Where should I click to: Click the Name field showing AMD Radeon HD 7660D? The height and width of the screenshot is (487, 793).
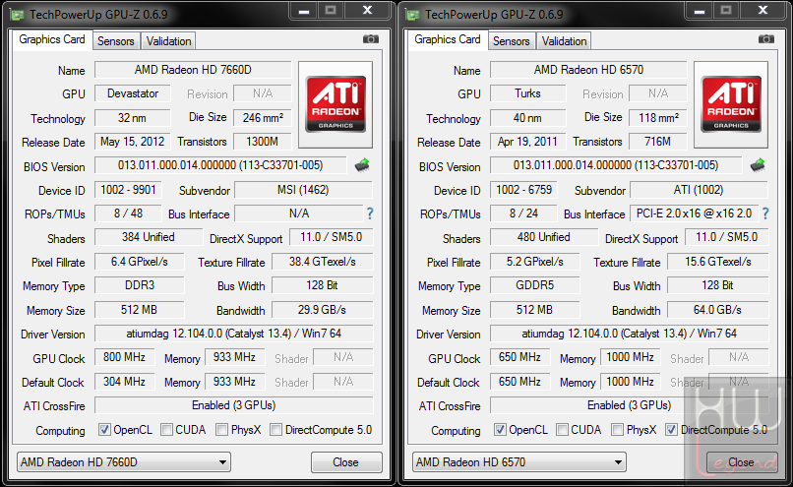tap(193, 70)
